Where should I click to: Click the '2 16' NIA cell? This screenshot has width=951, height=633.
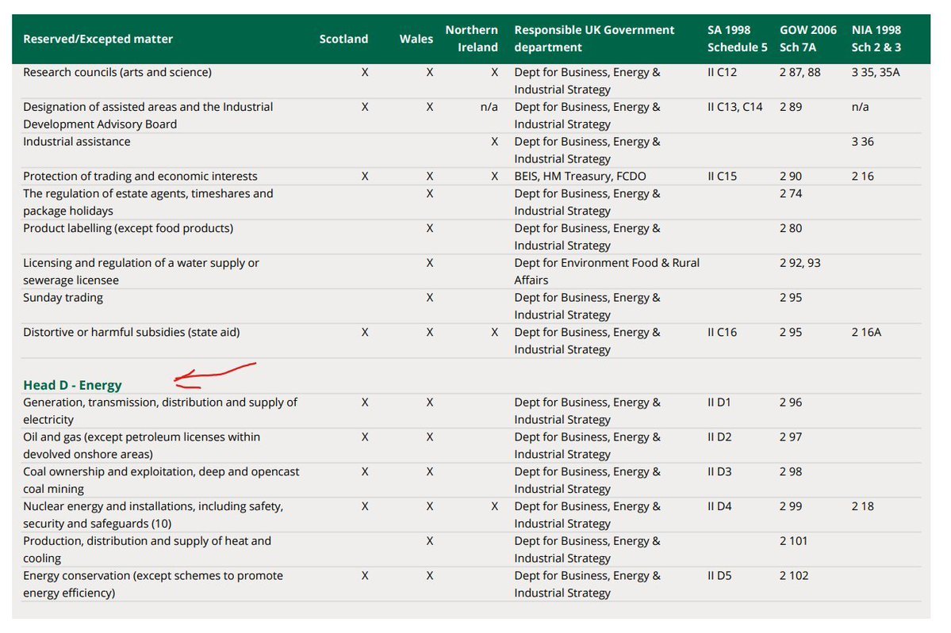(862, 176)
